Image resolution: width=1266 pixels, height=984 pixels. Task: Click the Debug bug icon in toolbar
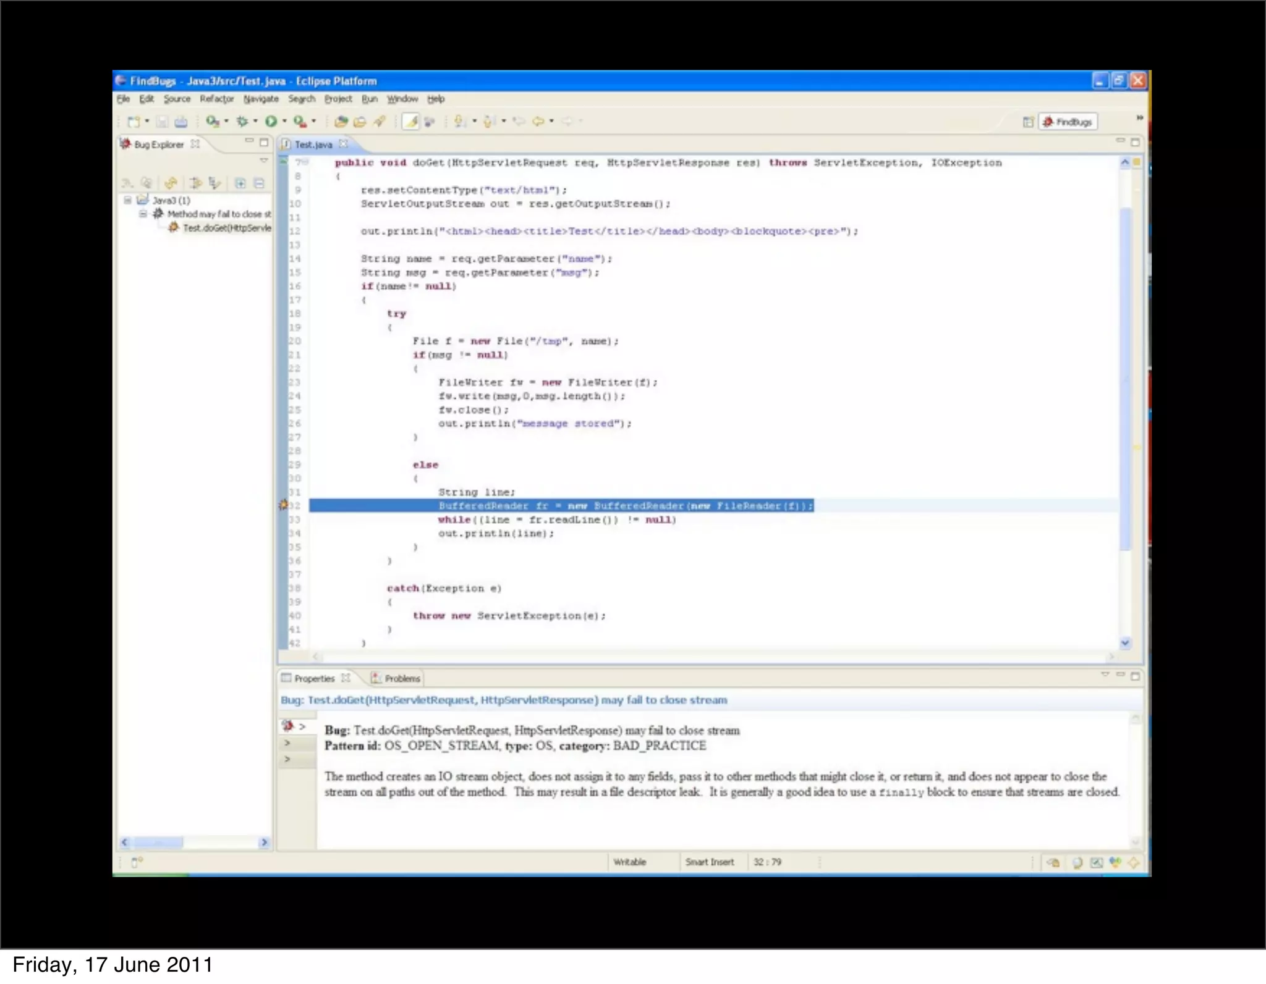tap(242, 122)
